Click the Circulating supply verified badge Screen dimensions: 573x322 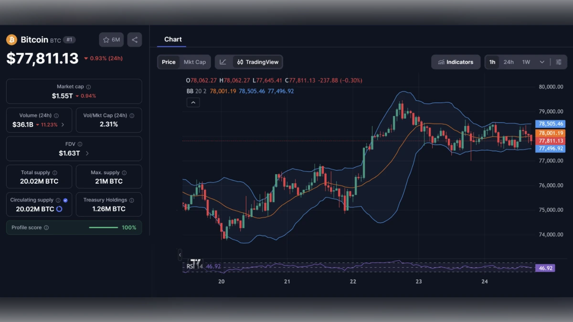coord(65,200)
